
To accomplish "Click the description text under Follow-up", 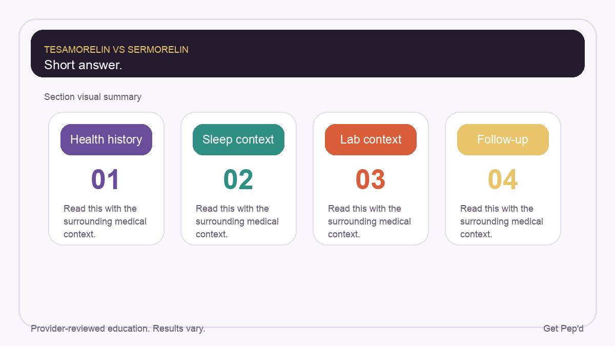I will tap(502, 221).
